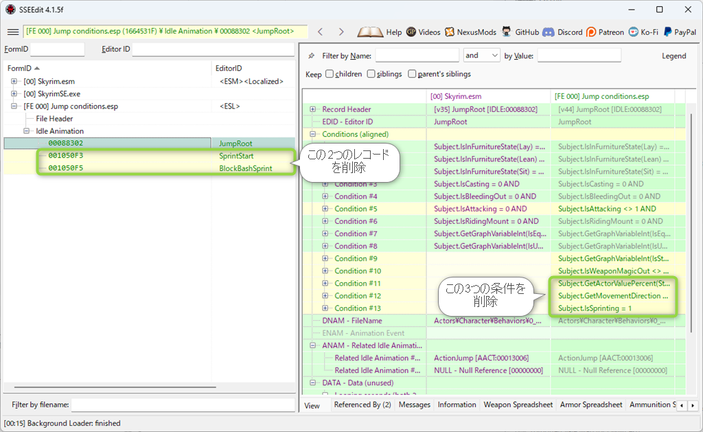Collapse the ANAM Related Idle Animations section
Screen dimensions: 703x432
pyautogui.click(x=312, y=345)
